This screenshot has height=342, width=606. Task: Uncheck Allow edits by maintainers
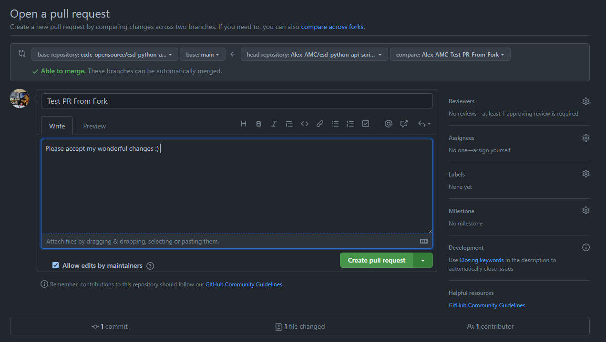pos(56,265)
